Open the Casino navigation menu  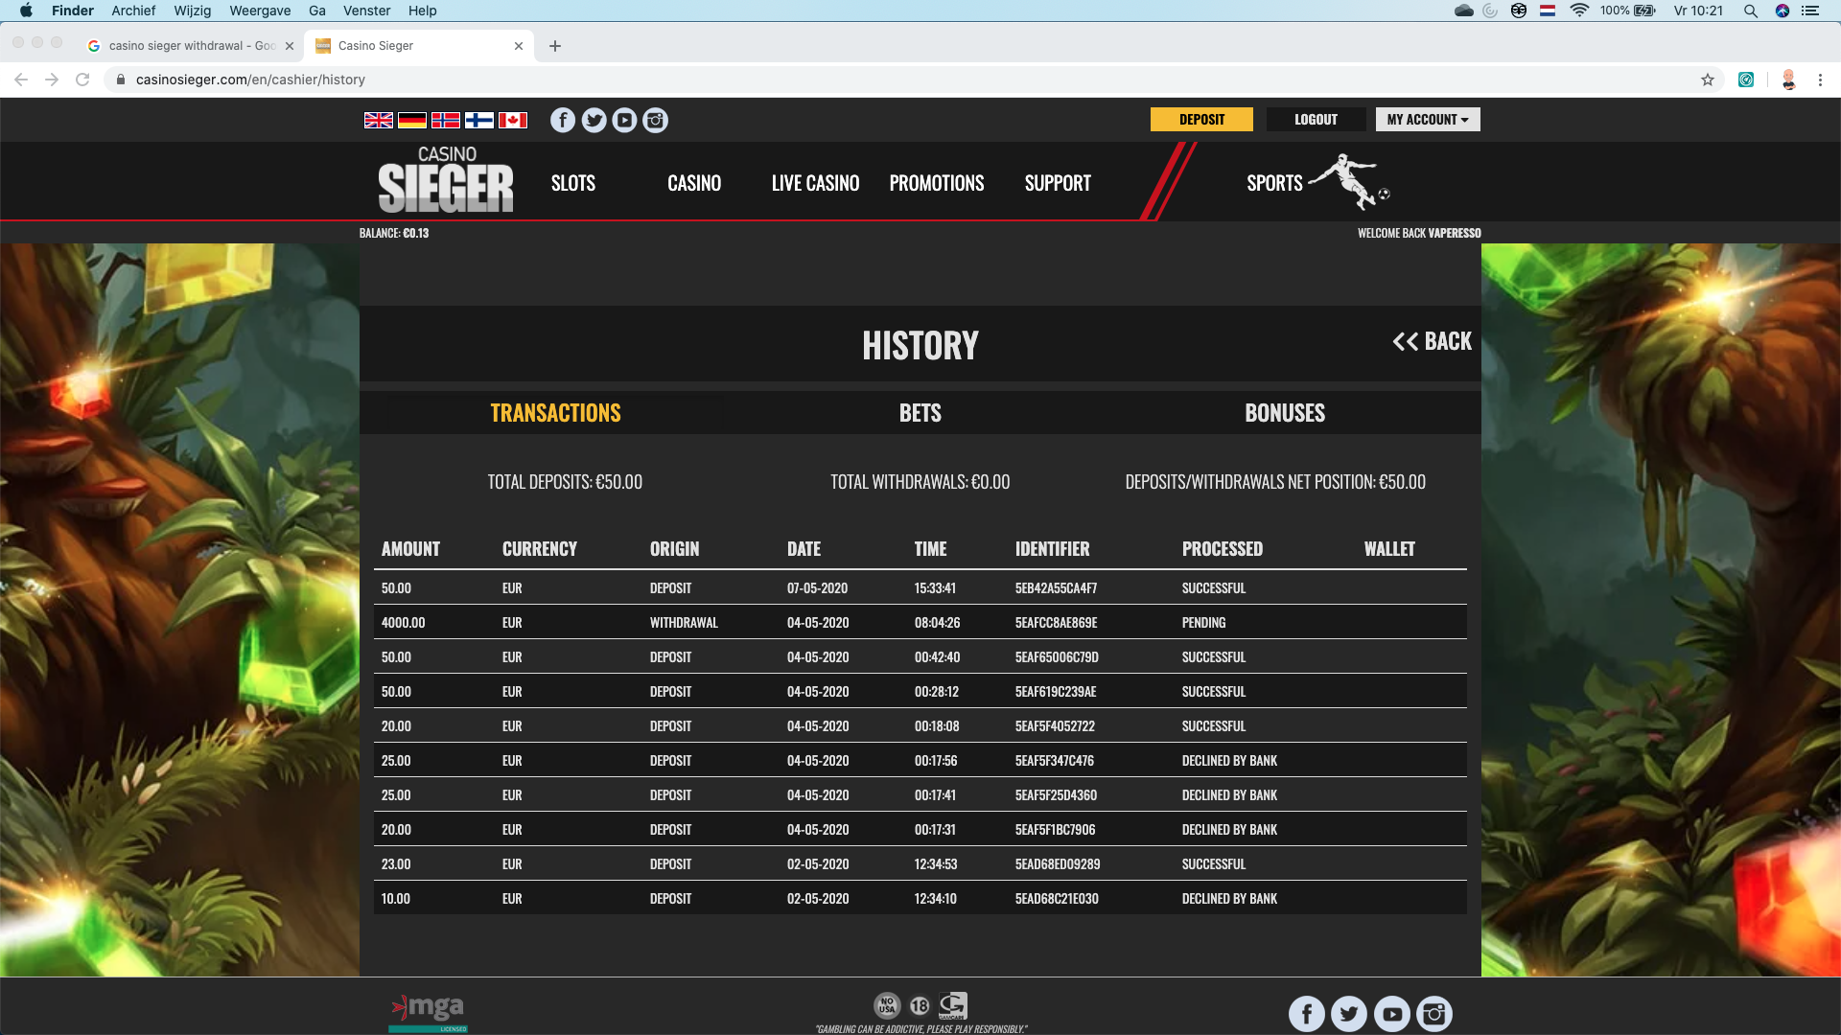pyautogui.click(x=694, y=183)
